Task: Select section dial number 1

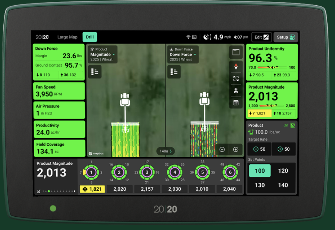Action: 91,172
